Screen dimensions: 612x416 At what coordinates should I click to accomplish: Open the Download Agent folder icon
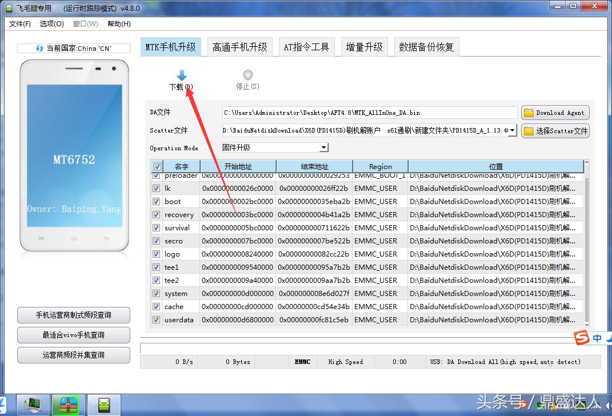(x=529, y=112)
